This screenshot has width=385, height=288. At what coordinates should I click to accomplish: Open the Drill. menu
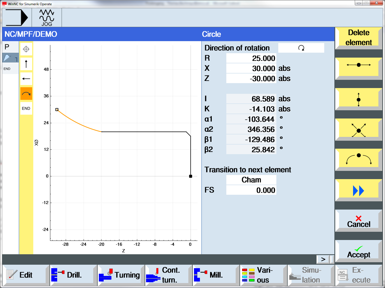coord(73,275)
